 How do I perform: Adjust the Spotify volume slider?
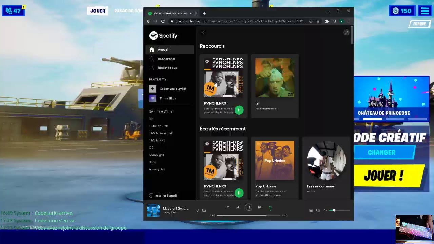tap(339, 210)
